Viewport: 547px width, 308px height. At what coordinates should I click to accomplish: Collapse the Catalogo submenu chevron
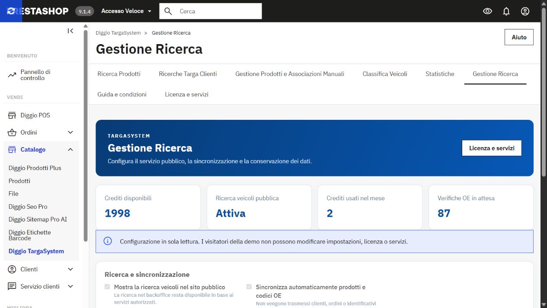tap(70, 150)
